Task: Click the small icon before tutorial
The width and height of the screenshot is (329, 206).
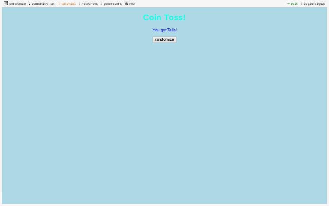Action: point(59,3)
